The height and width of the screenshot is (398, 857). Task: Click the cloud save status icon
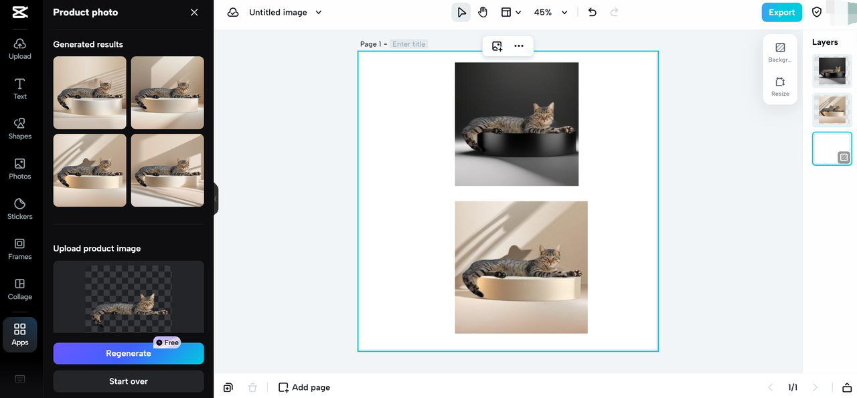click(233, 13)
